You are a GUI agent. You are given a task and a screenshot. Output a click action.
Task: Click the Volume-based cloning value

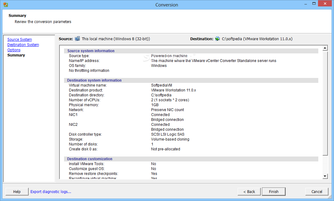(170, 139)
